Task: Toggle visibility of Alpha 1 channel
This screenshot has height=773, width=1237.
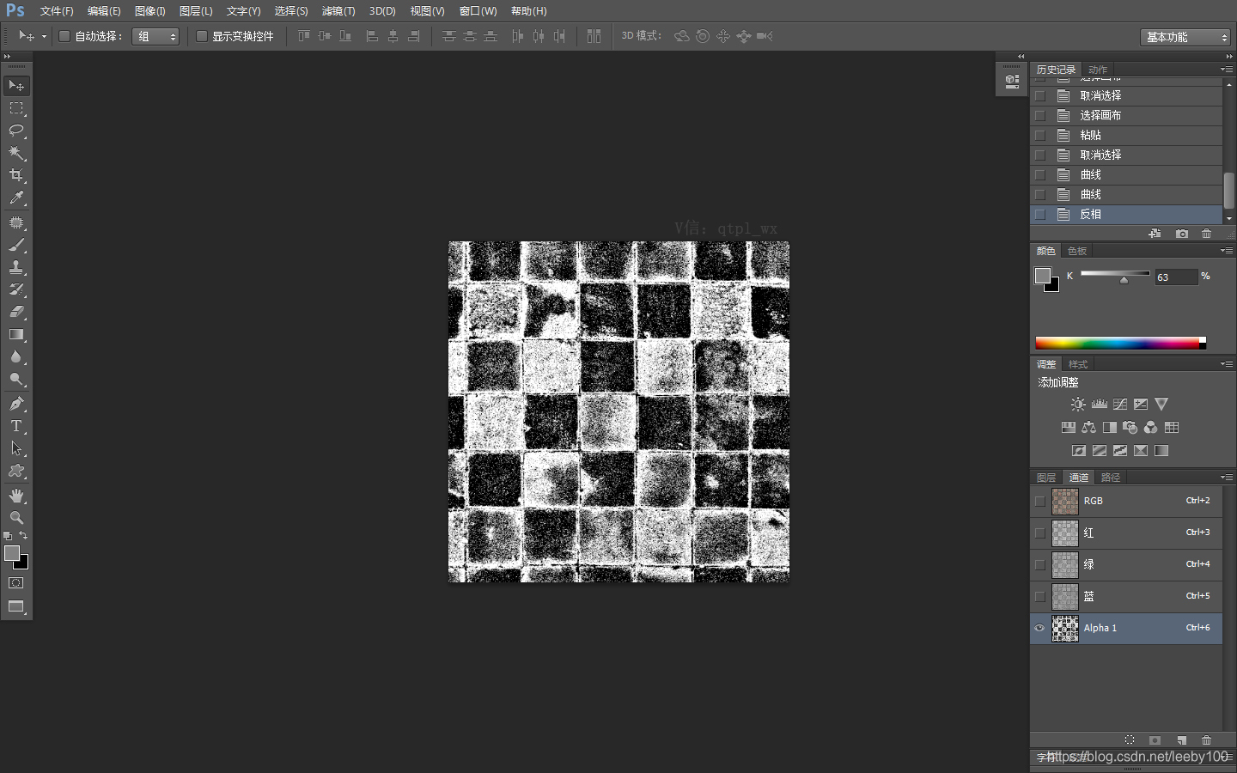Action: click(1039, 628)
